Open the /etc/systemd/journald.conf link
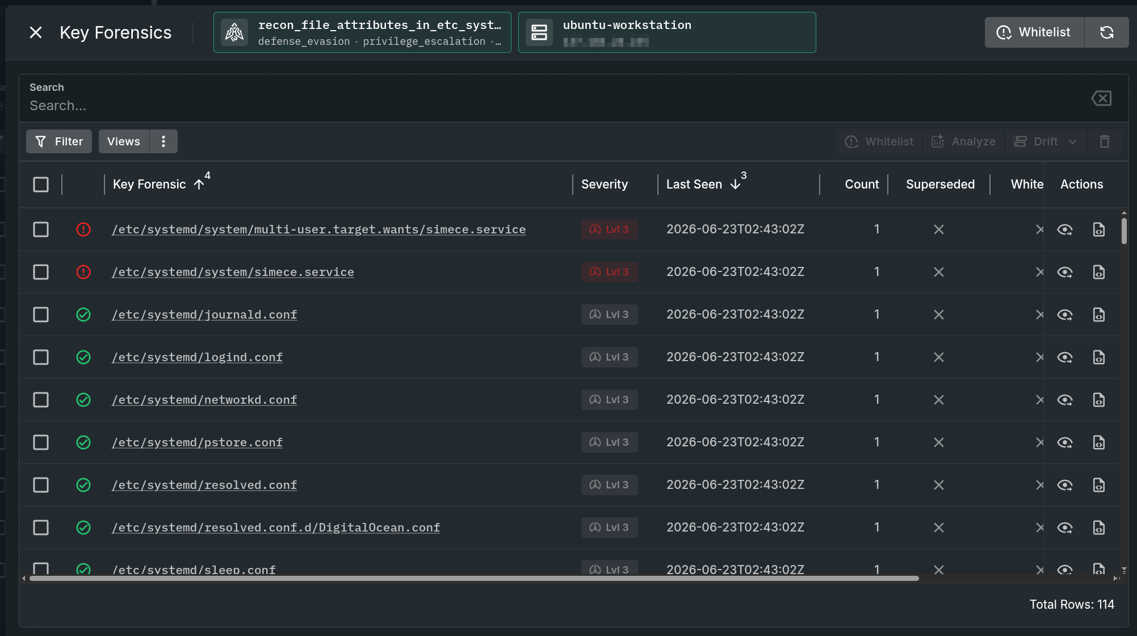The height and width of the screenshot is (636, 1137). [x=204, y=315]
